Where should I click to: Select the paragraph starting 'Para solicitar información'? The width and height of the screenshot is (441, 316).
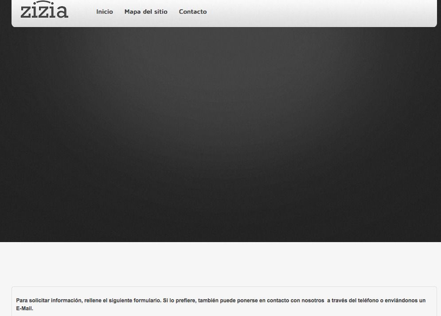pos(221,304)
